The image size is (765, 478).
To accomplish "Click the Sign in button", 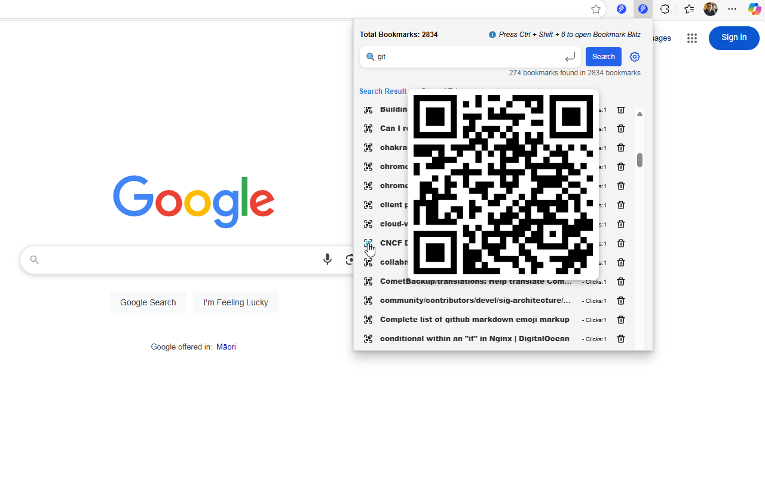I will click(734, 38).
